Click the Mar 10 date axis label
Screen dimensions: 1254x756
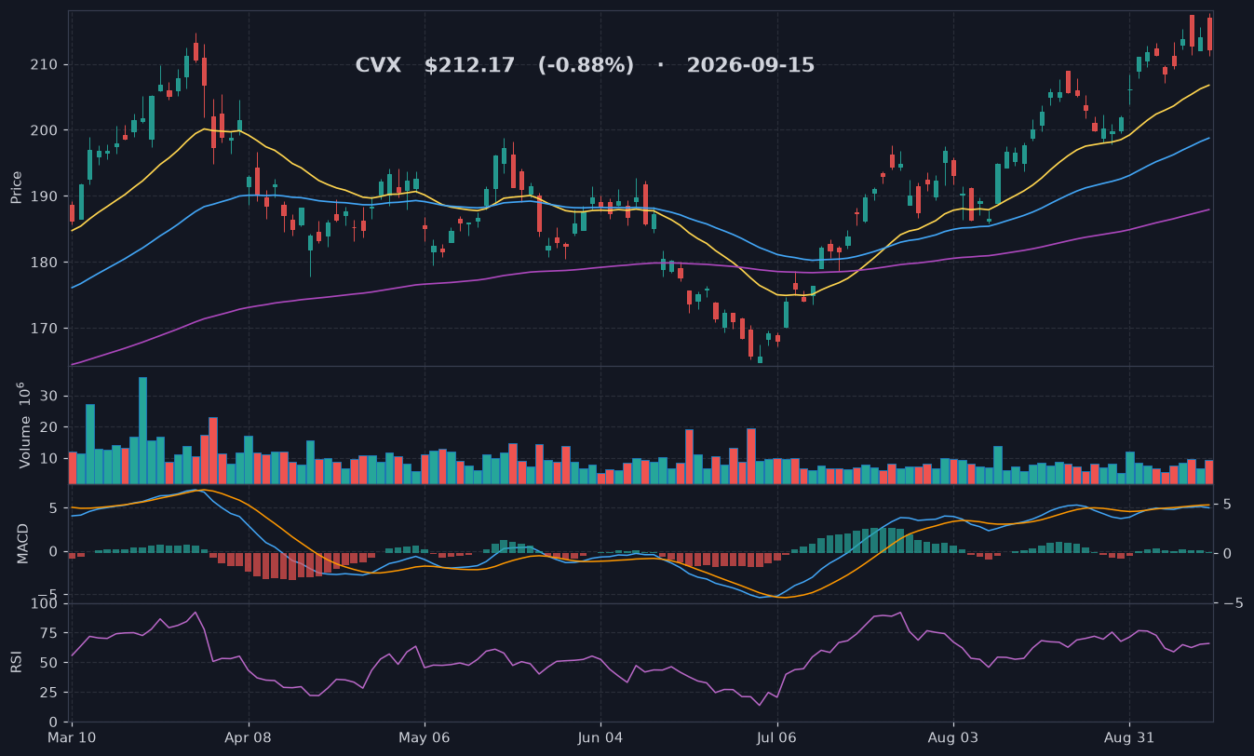(72, 737)
